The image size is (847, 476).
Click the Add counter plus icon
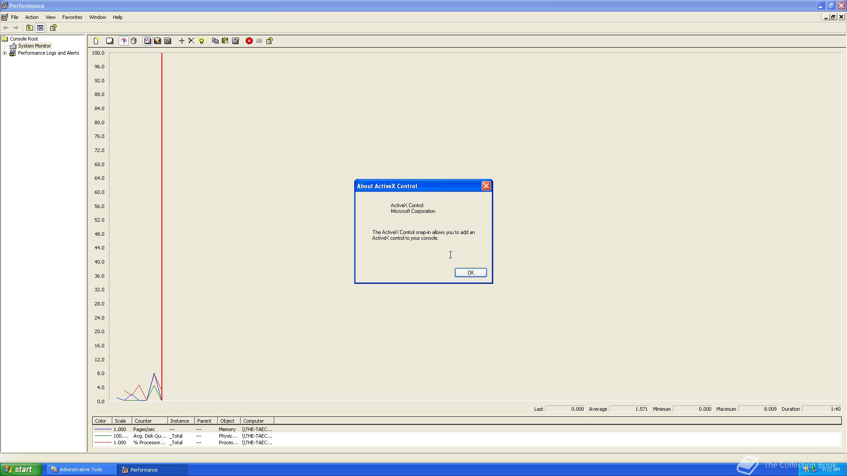(x=181, y=41)
